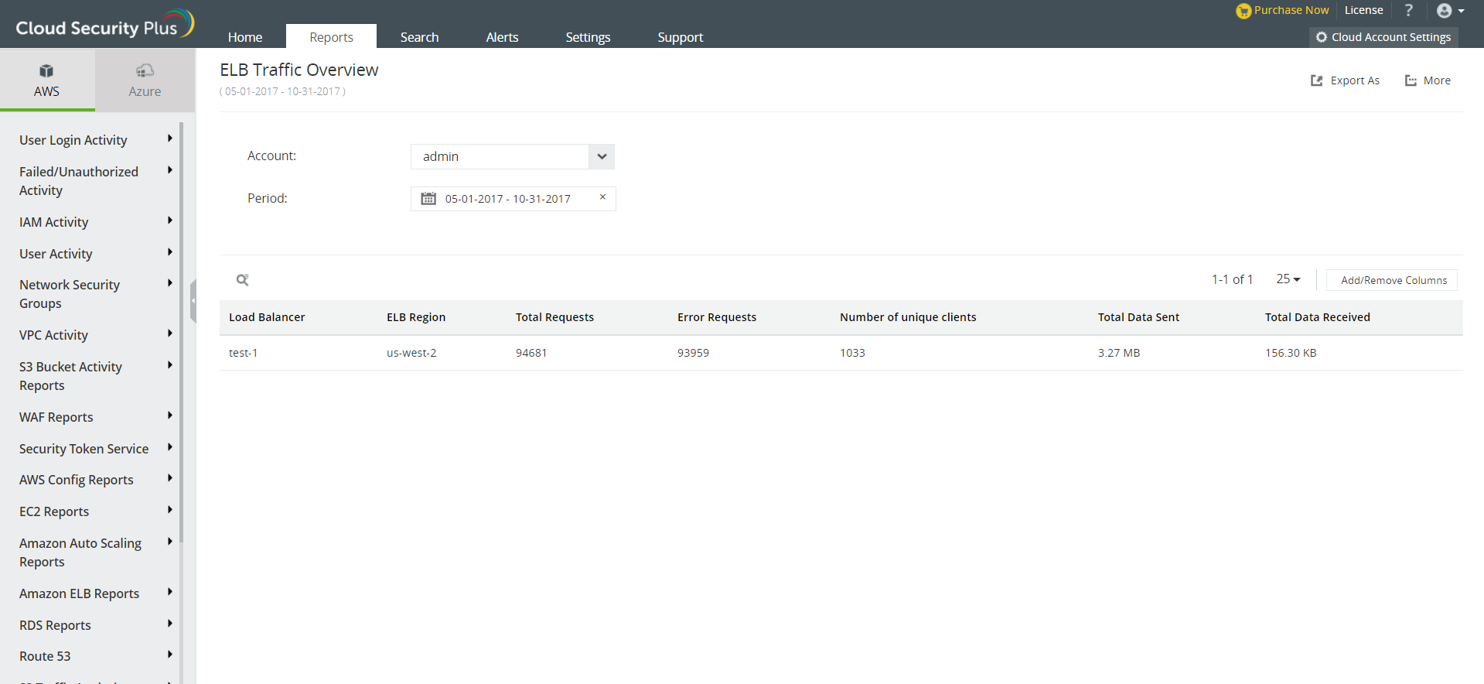This screenshot has height=684, width=1484.
Task: Open Cloud Account Settings gear button
Action: pos(1383,37)
